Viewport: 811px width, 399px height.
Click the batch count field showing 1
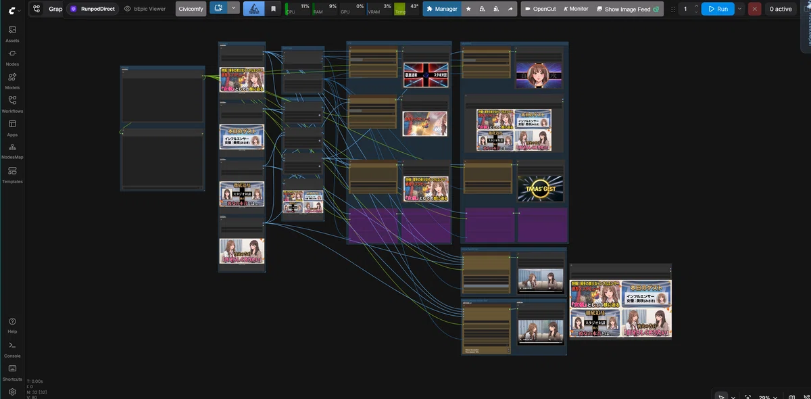point(685,9)
